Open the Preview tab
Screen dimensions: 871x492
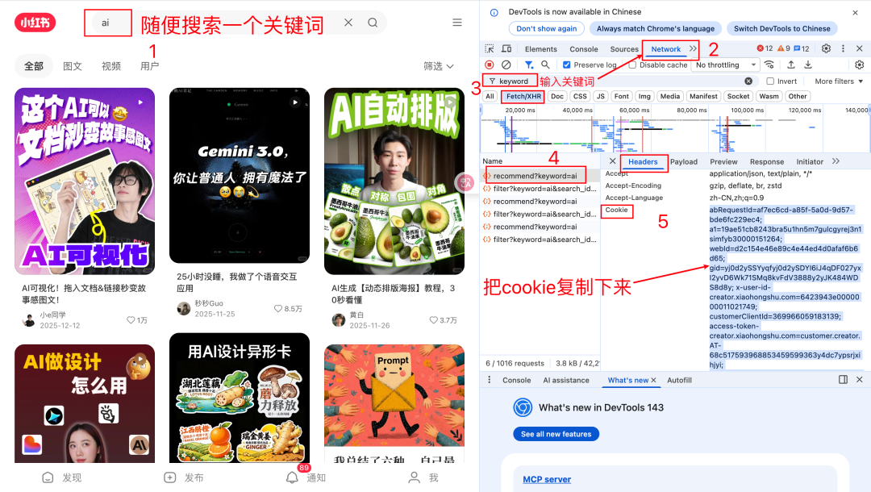[x=723, y=161]
